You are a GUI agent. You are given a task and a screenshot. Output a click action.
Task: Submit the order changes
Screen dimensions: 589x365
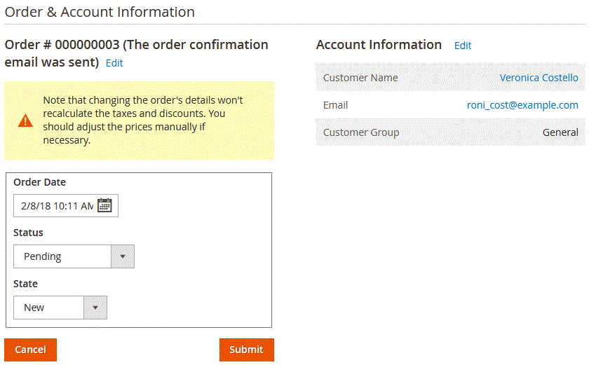[x=247, y=350]
